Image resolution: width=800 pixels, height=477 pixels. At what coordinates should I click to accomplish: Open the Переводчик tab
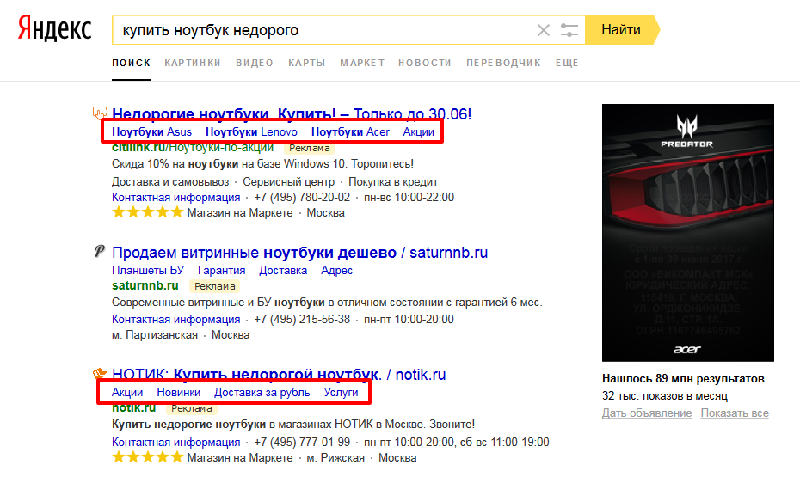(503, 63)
